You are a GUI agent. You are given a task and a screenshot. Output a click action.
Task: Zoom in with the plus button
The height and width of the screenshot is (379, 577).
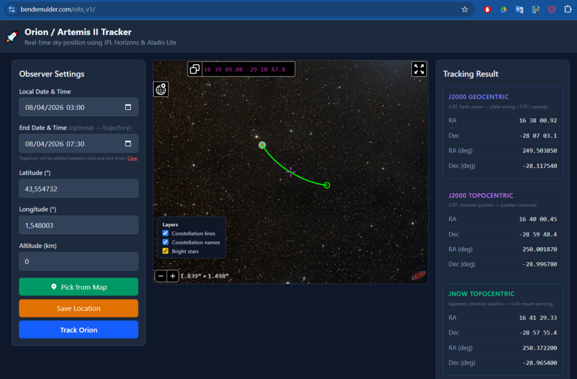point(173,276)
